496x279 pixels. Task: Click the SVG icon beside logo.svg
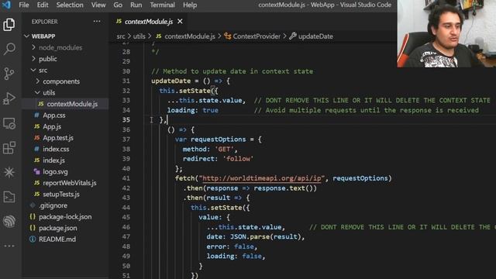click(36, 171)
